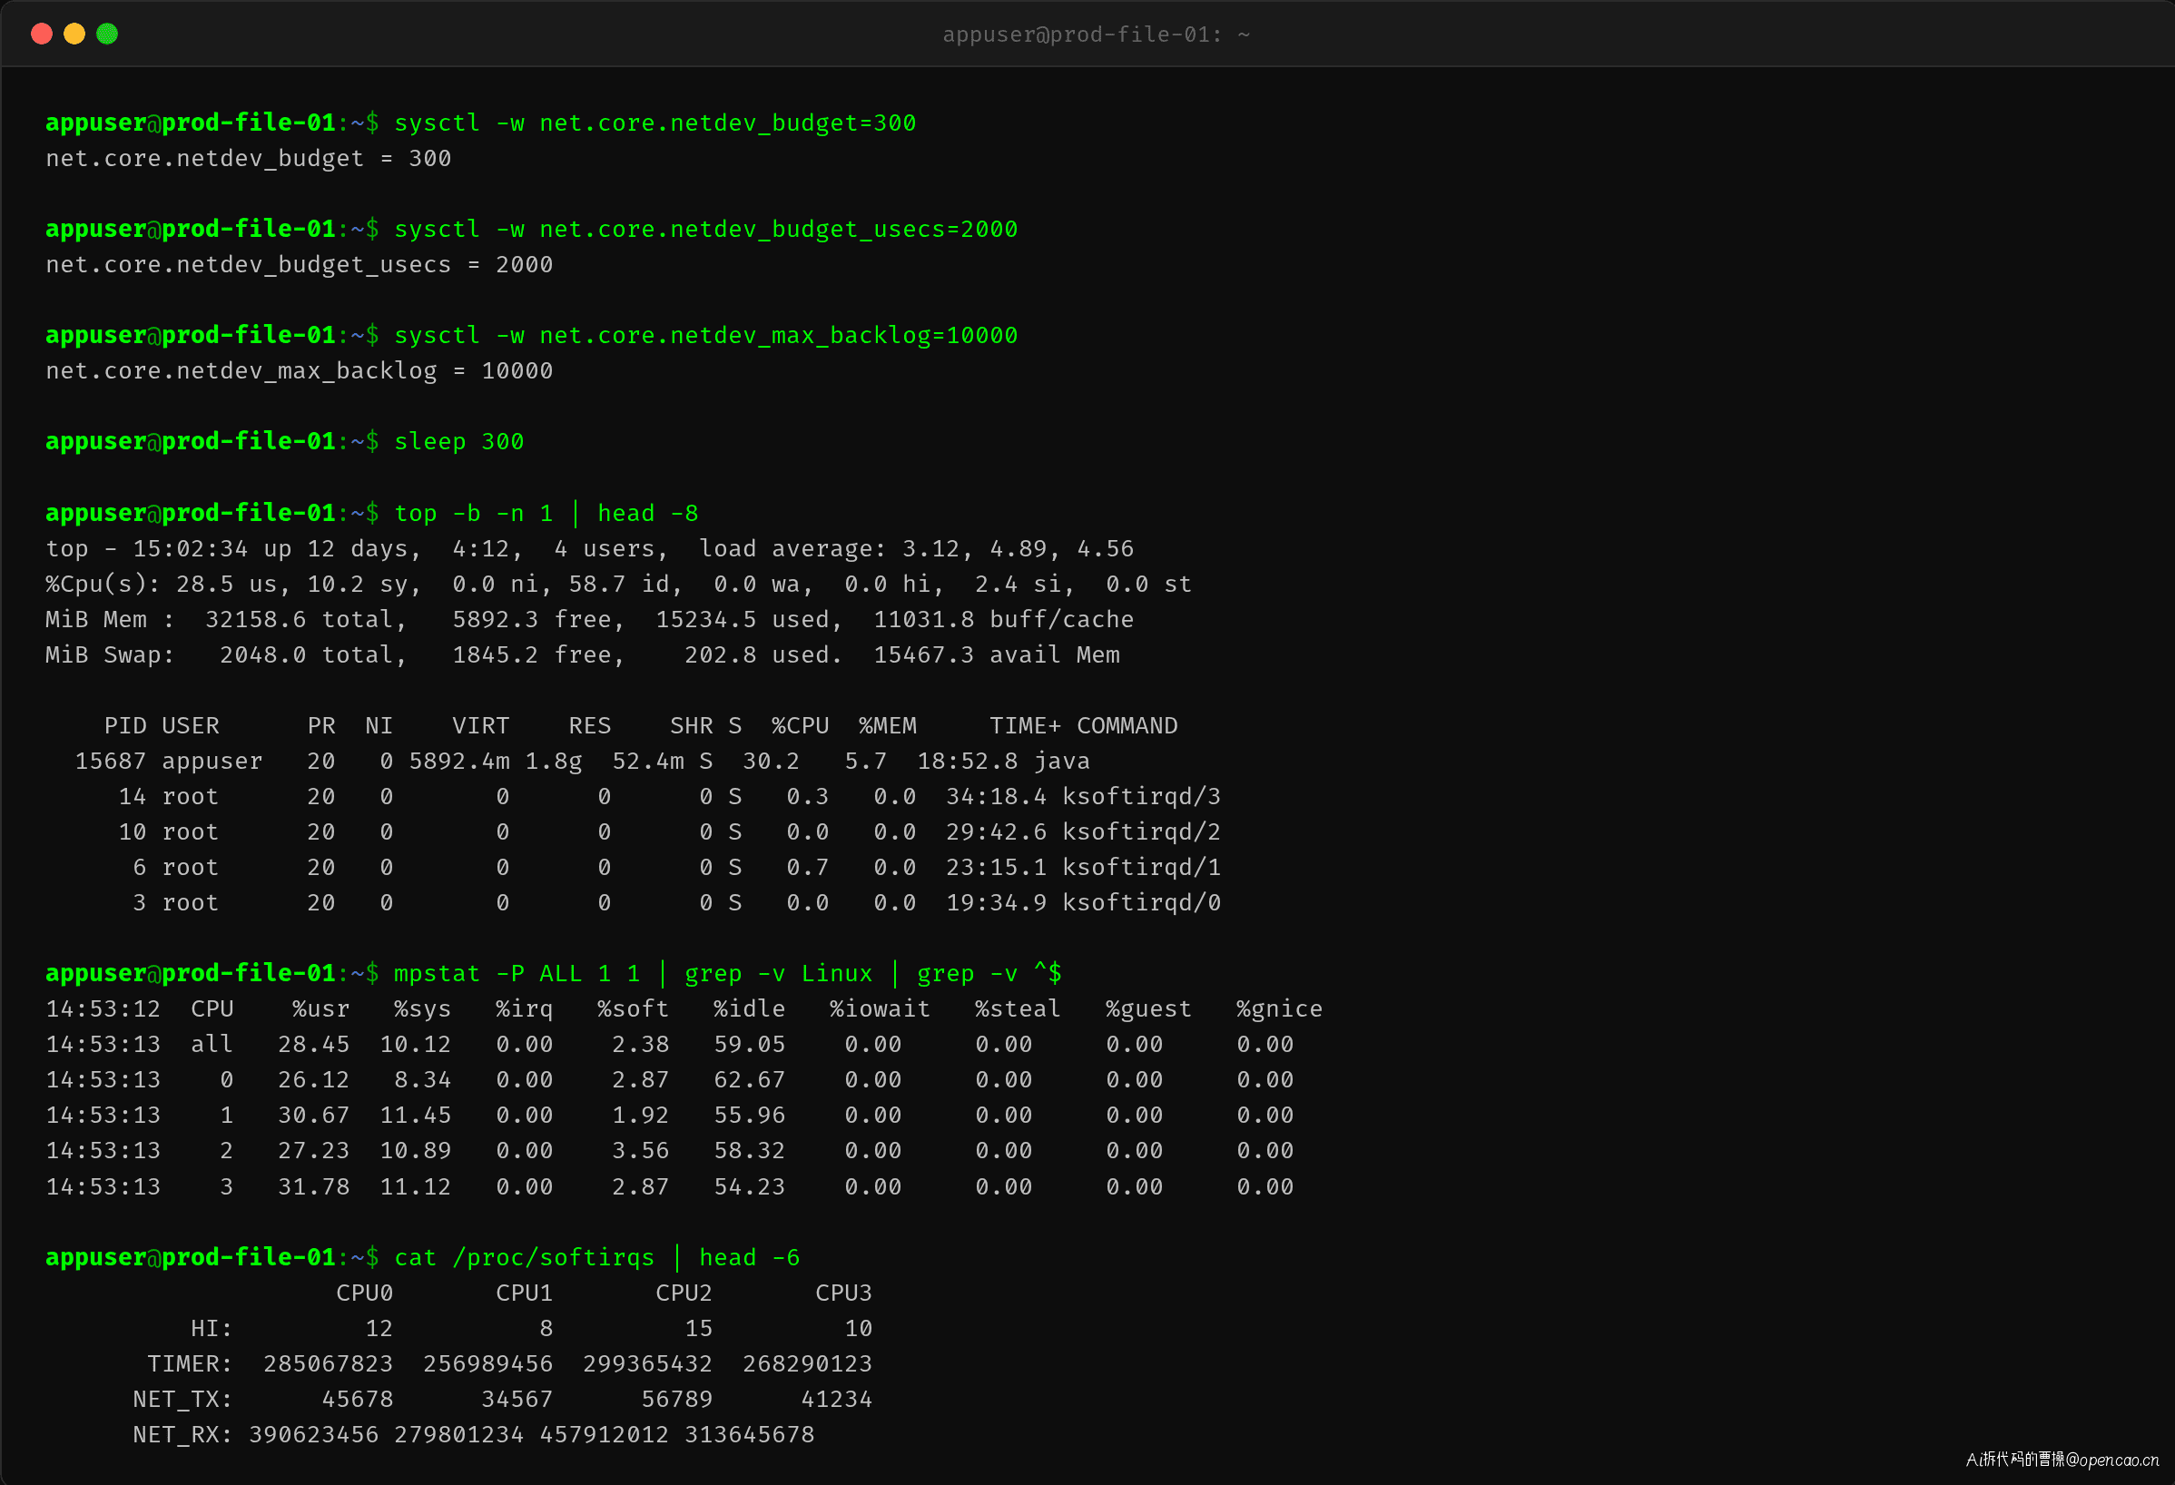Click the ksoftirqd/2 process row

[669, 831]
